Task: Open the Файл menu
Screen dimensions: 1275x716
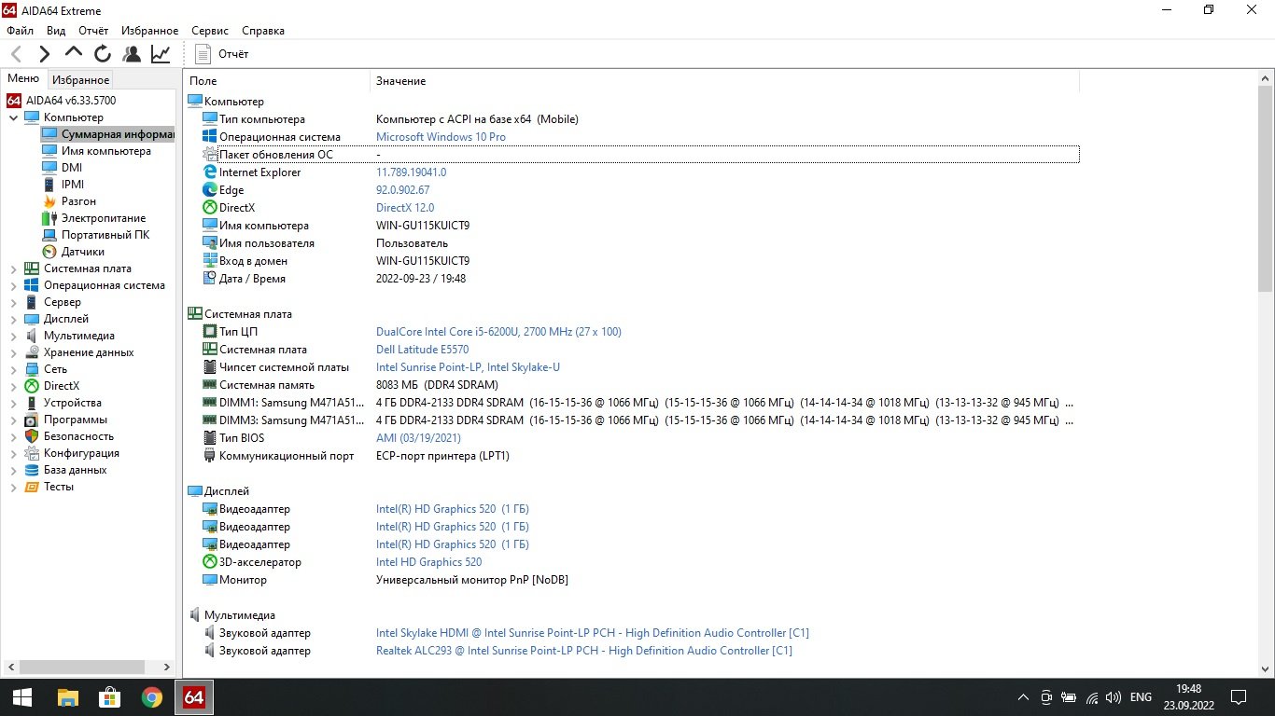Action: 20,31
